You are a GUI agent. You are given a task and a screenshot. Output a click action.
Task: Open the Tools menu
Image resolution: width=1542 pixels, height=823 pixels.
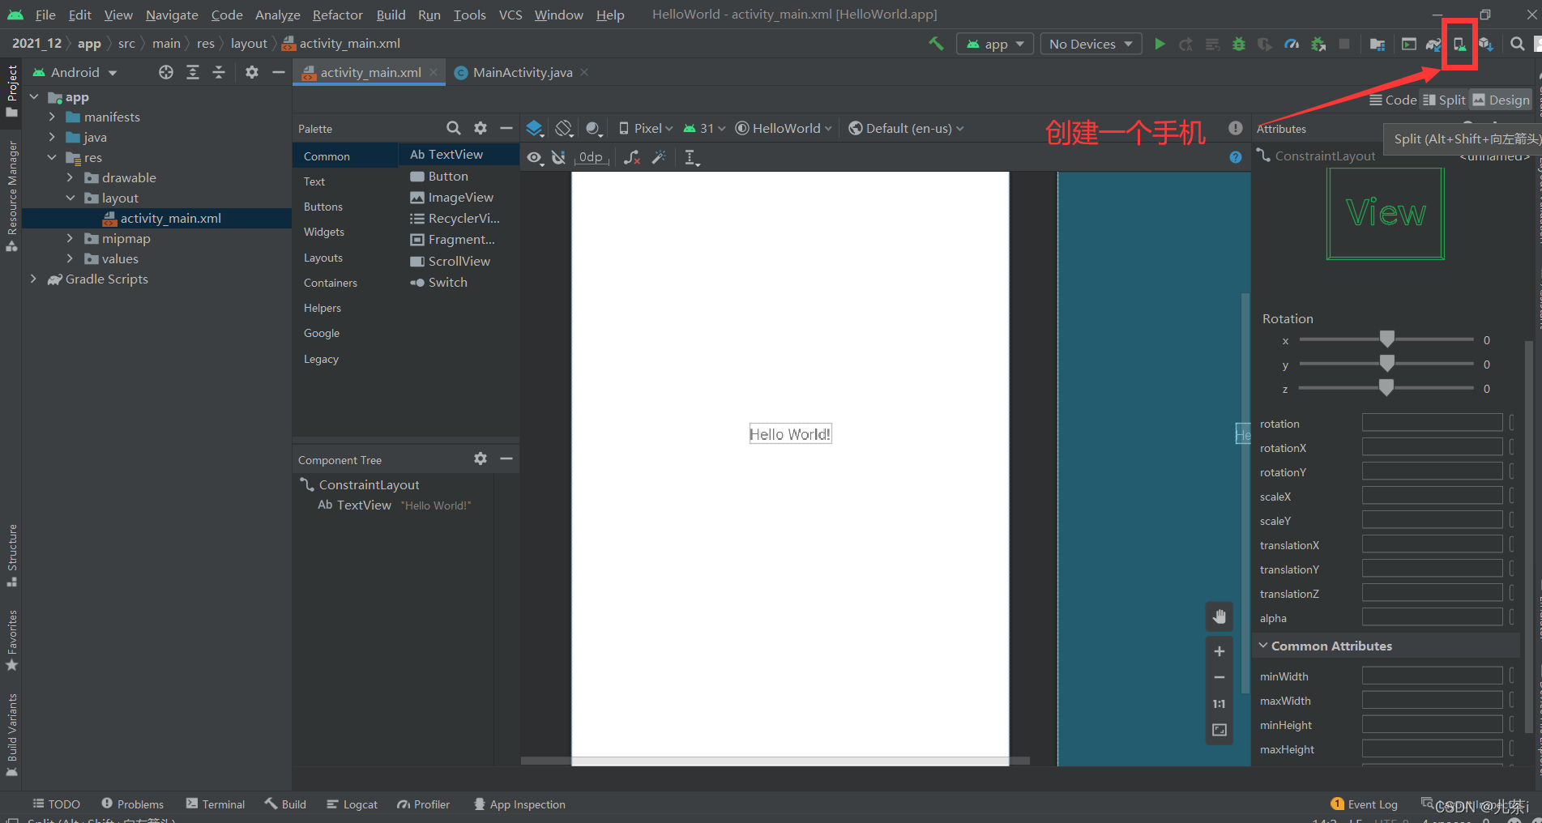[x=469, y=15]
